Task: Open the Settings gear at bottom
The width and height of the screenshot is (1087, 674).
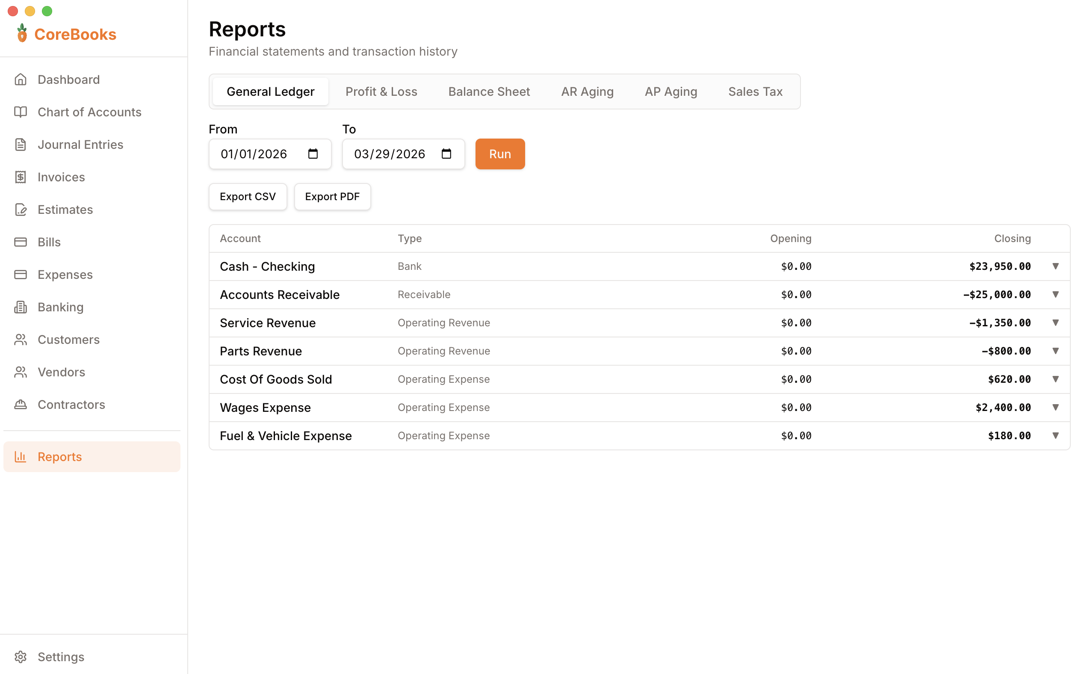Action: click(21, 656)
